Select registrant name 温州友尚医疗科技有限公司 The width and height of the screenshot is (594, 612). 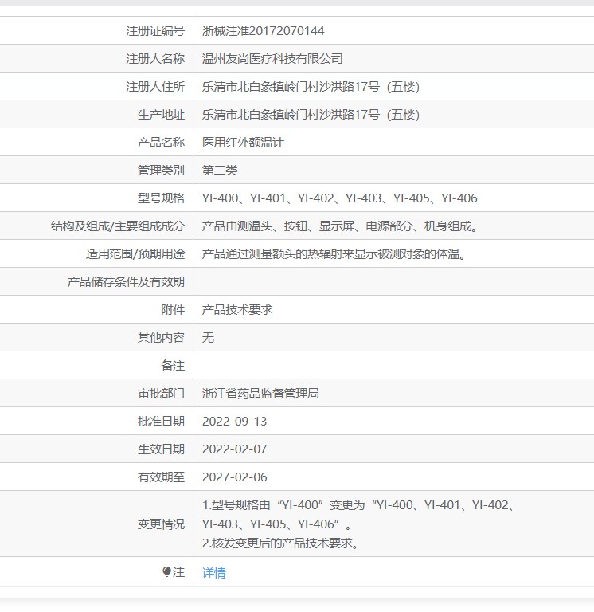click(272, 58)
